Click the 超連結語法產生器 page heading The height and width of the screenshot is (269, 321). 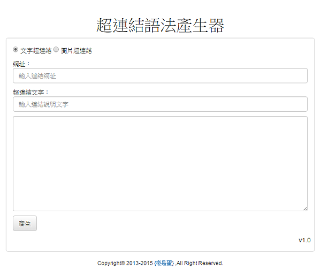point(160,25)
